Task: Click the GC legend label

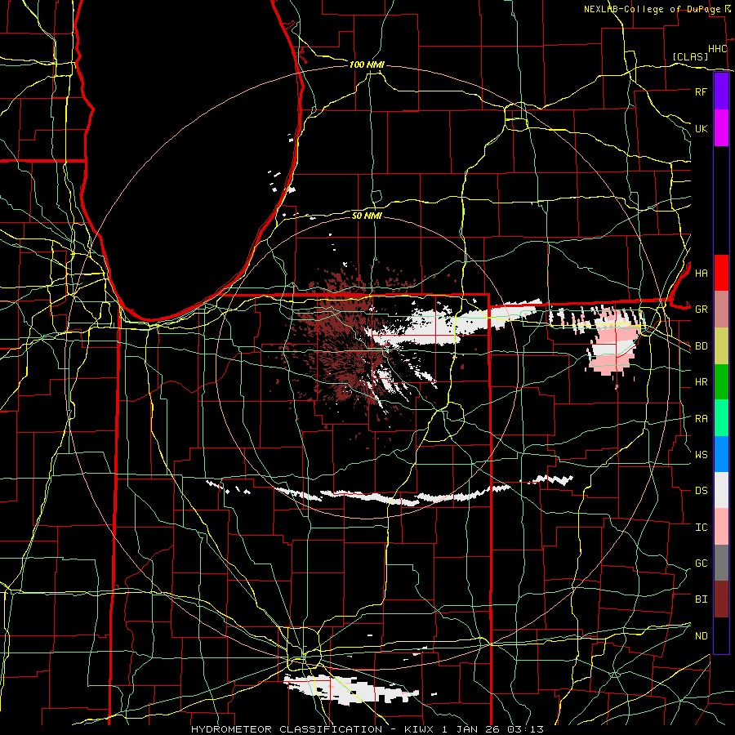Action: (701, 563)
